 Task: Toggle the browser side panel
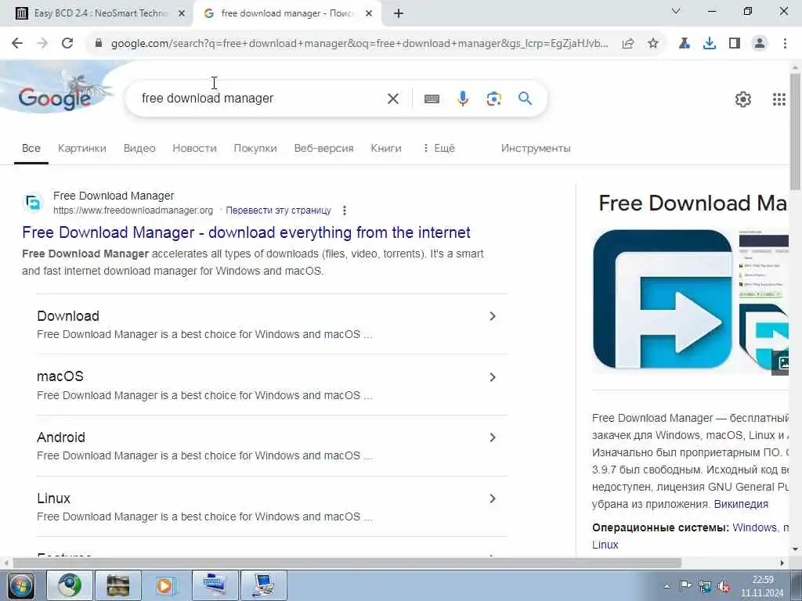pos(735,44)
